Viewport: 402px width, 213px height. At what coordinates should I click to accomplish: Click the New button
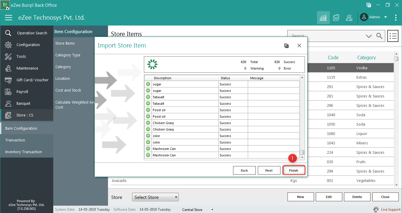tap(300, 197)
